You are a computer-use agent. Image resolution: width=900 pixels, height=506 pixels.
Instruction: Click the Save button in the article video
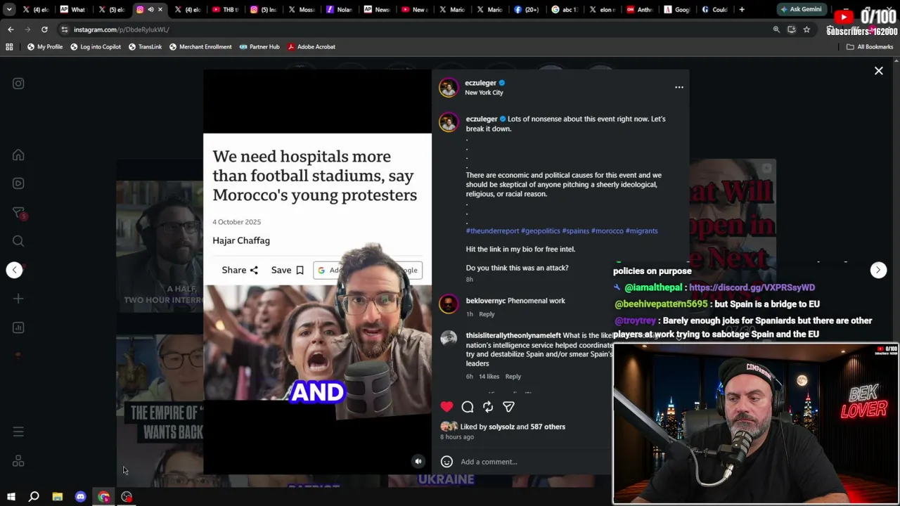pyautogui.click(x=287, y=271)
